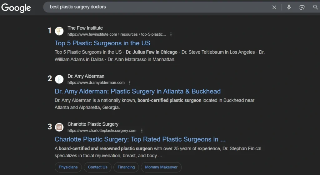Open more options for the charlotteplasticsurgery.com result

pyautogui.click(x=142, y=131)
